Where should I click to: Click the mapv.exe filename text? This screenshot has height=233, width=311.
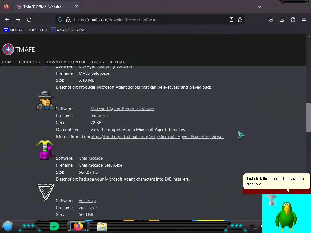pos(99,116)
